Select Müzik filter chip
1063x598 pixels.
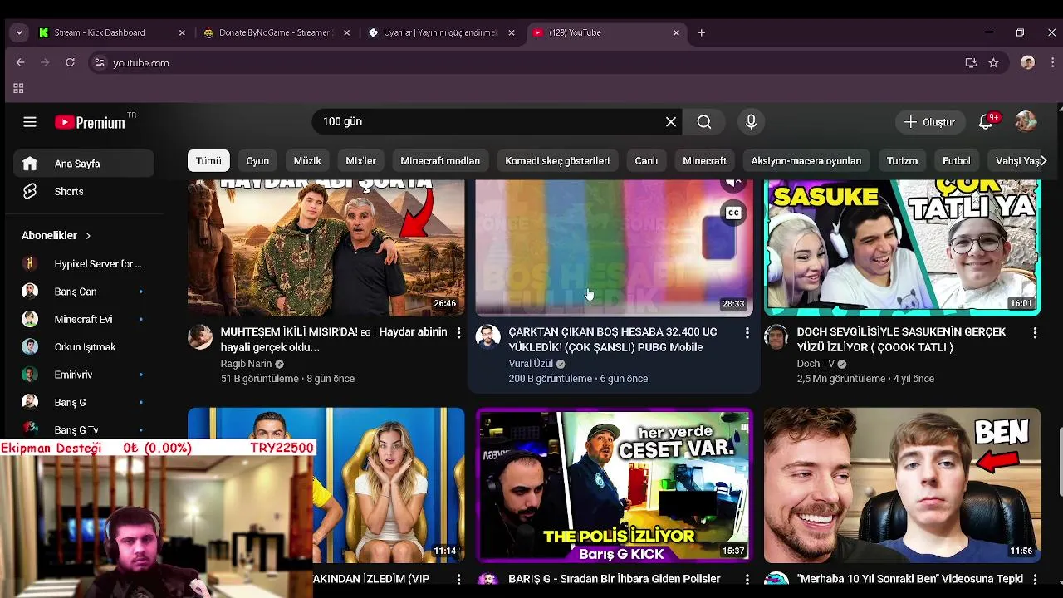click(x=307, y=160)
